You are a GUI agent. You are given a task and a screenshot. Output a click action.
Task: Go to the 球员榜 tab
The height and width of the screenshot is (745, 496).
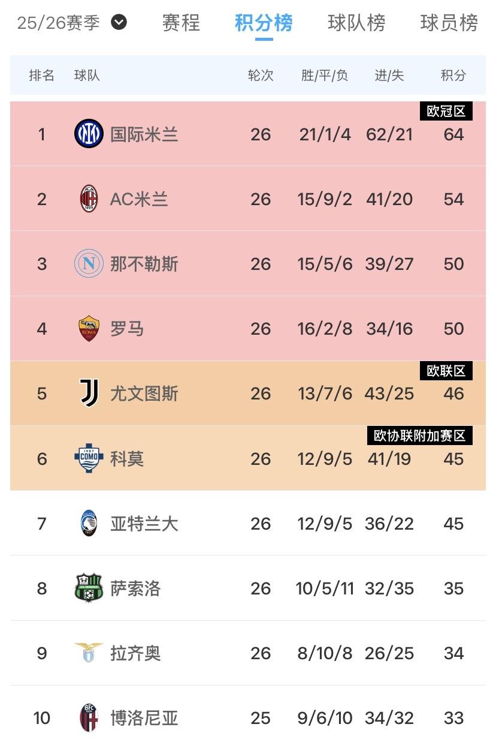tap(449, 23)
